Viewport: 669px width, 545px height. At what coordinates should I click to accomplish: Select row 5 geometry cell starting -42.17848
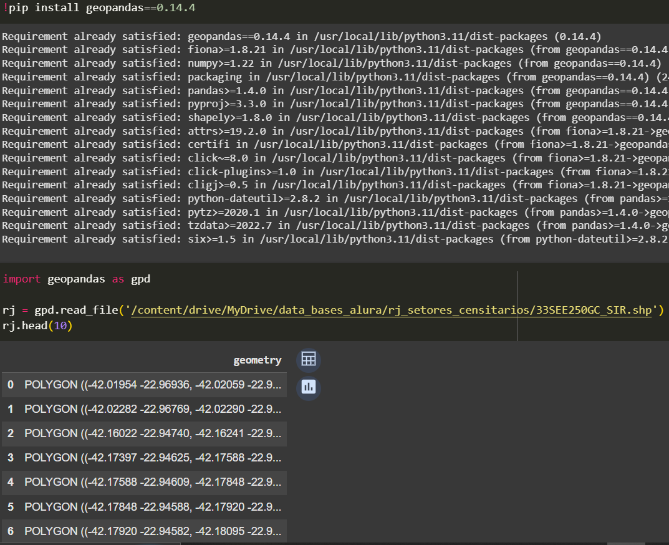(x=153, y=507)
